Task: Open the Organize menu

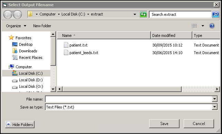Action: point(16,26)
